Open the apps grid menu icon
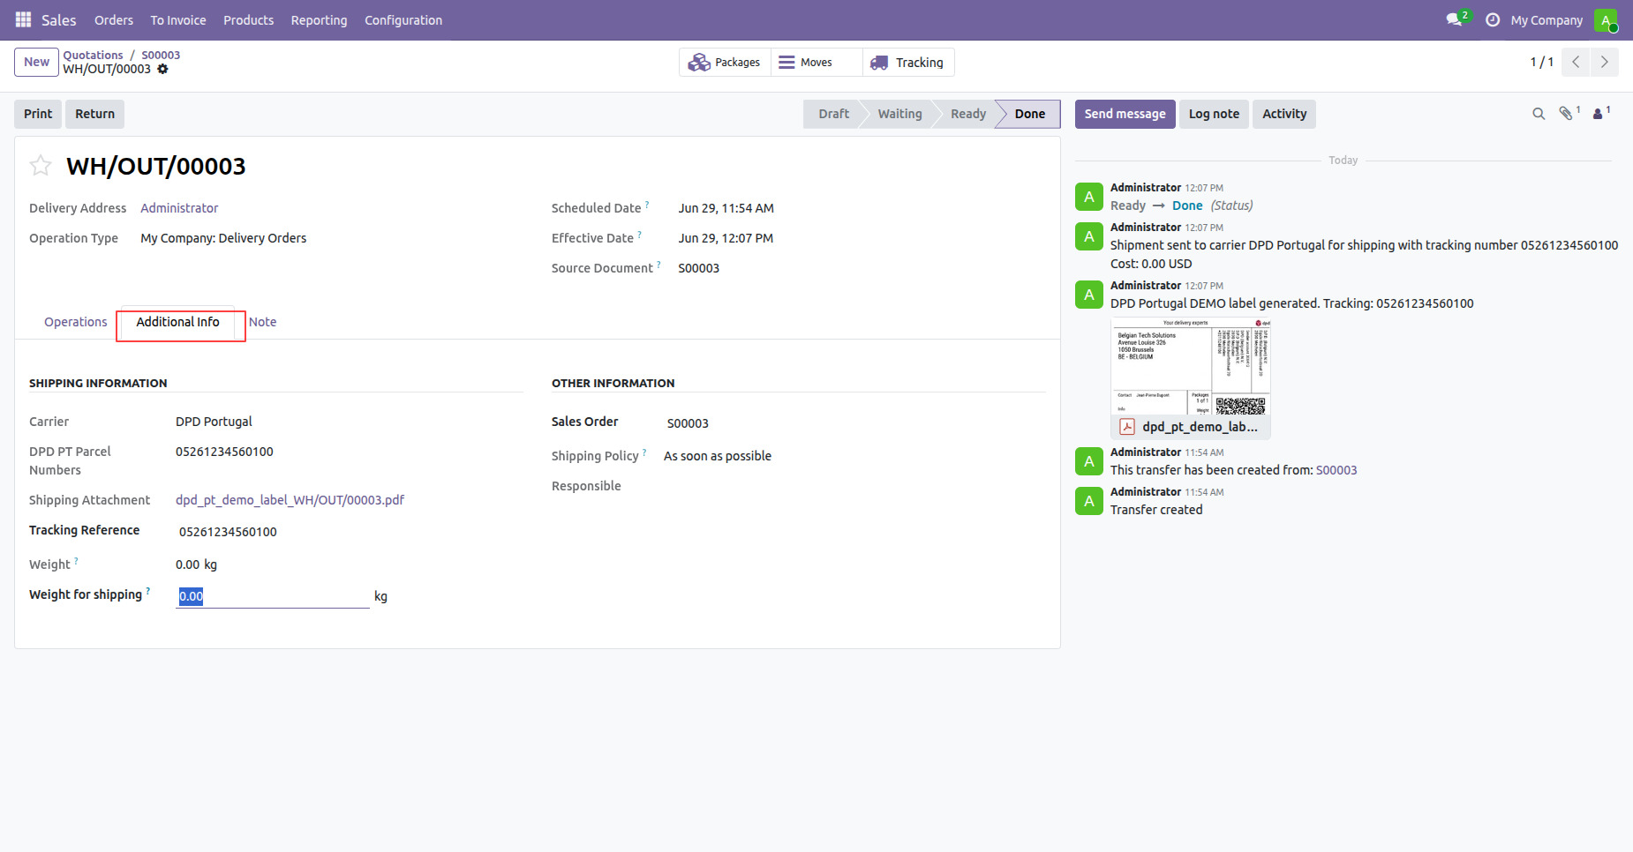This screenshot has height=852, width=1633. click(x=24, y=19)
